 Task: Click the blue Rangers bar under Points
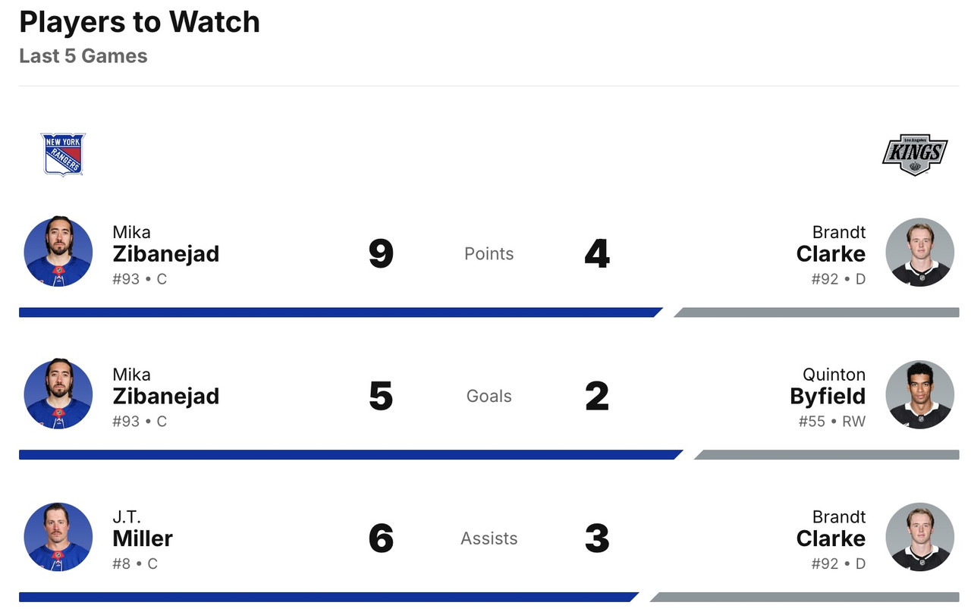pyautogui.click(x=340, y=312)
